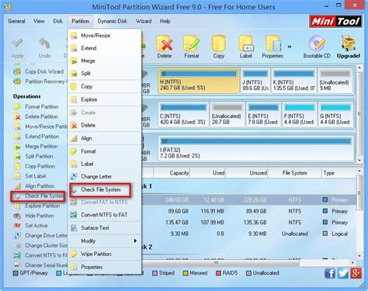The width and height of the screenshot is (368, 291).
Task: Click the Copy toolbar icon
Action: tap(219, 43)
